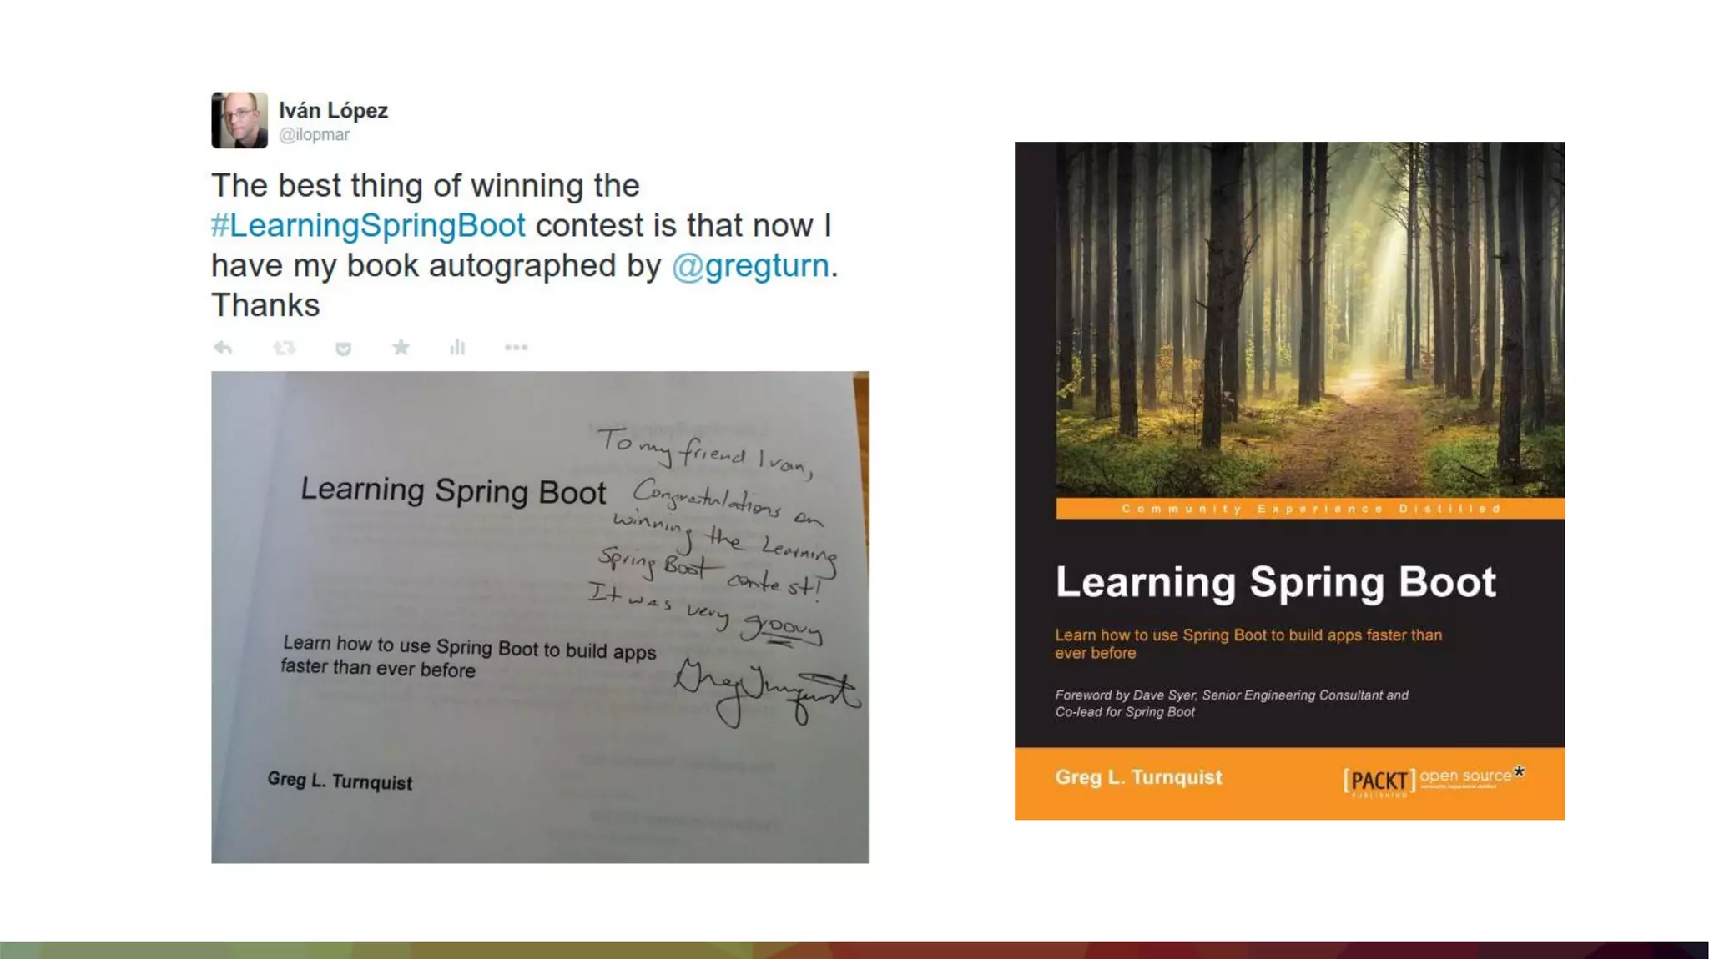Click the Community Experience Distilled banner

[x=1310, y=509]
